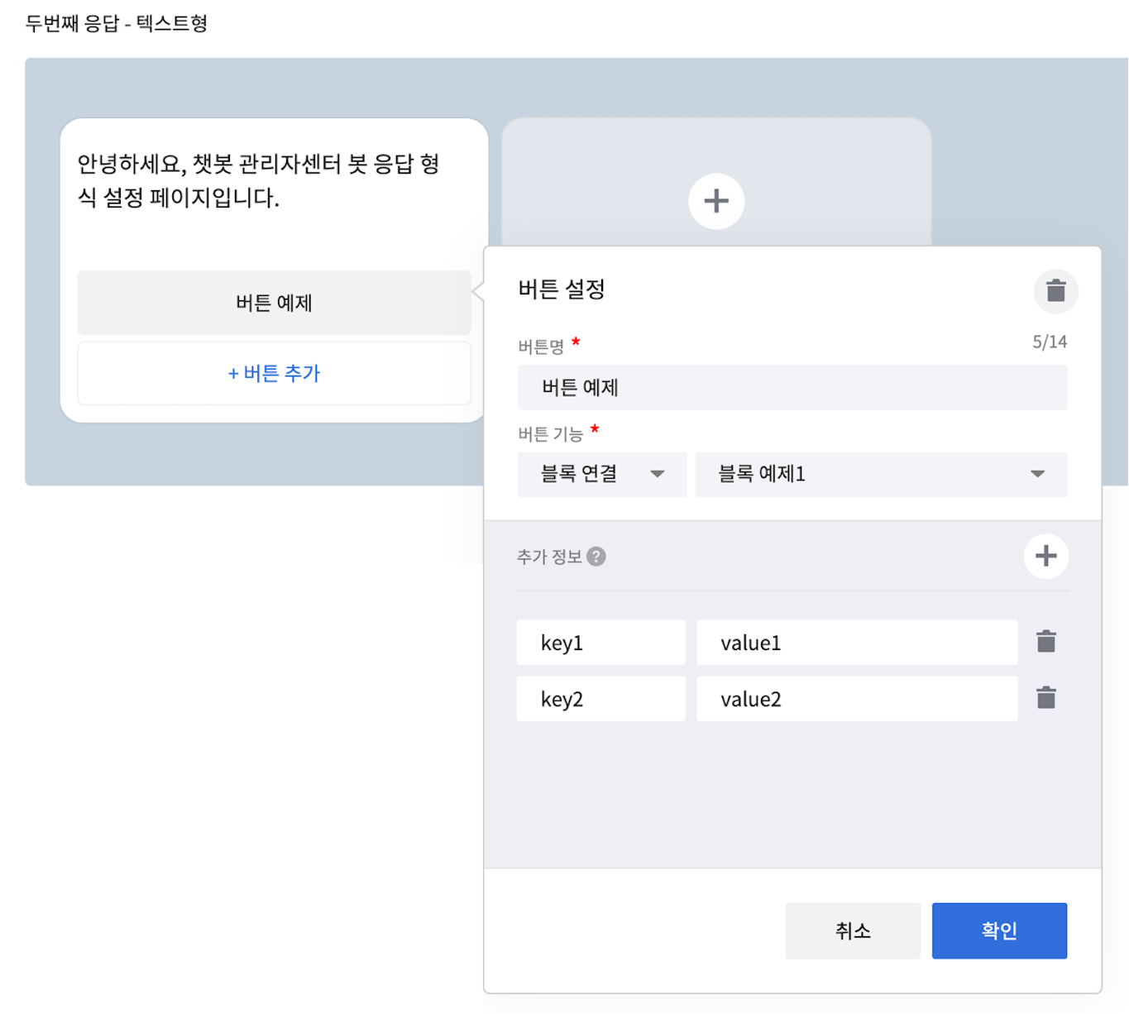This screenshot has height=1014, width=1129.
Task: Click the value1 input field
Action: coord(856,643)
